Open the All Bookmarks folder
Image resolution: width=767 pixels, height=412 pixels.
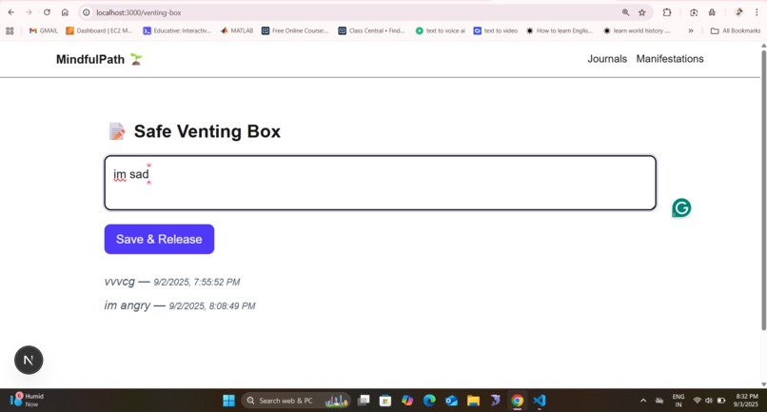click(736, 30)
